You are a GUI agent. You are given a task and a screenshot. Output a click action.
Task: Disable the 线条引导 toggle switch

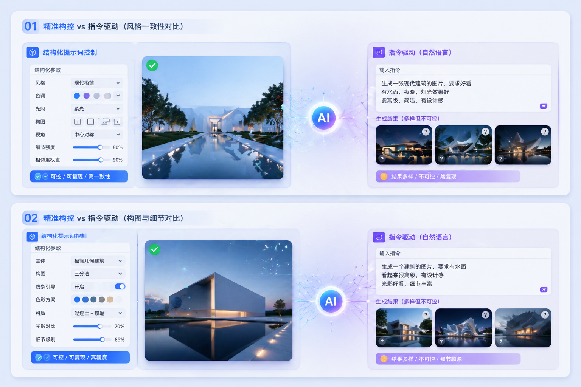(120, 286)
